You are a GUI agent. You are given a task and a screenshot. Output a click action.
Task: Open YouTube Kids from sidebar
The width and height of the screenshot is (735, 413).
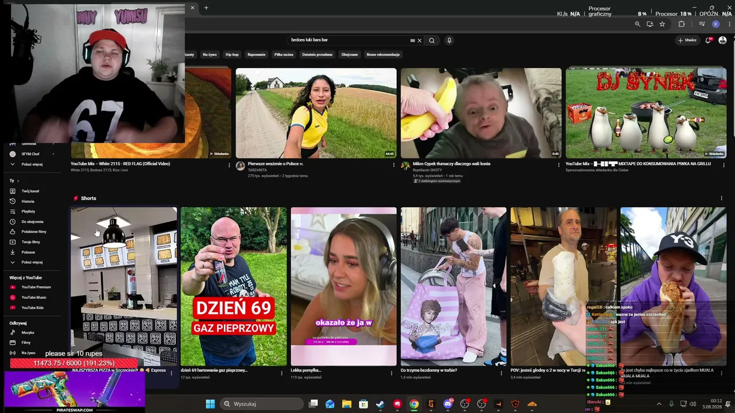point(32,307)
